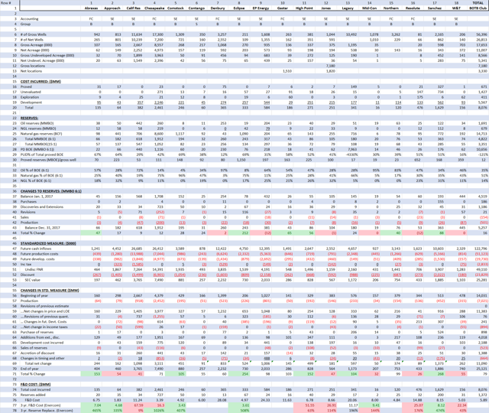Image resolution: width=489 pixels, height=413 pixels.
Task: Click the 'Oil reserves (MMBO)' label
Action: point(37,123)
